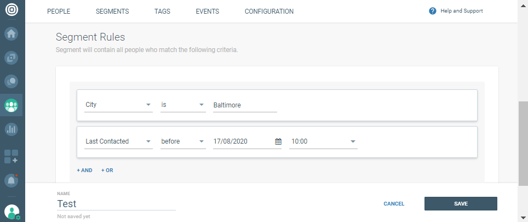The height and width of the screenshot is (222, 528).
Task: Open the calendar date picker icon
Action: (x=278, y=141)
